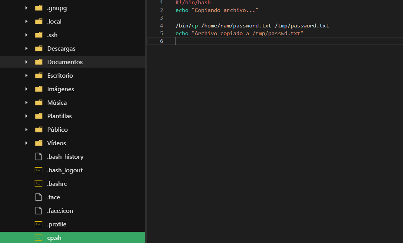Select the .ssh folder name
This screenshot has width=403, height=243.
tap(52, 35)
